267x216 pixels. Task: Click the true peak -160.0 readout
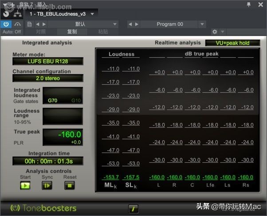pos(70,134)
